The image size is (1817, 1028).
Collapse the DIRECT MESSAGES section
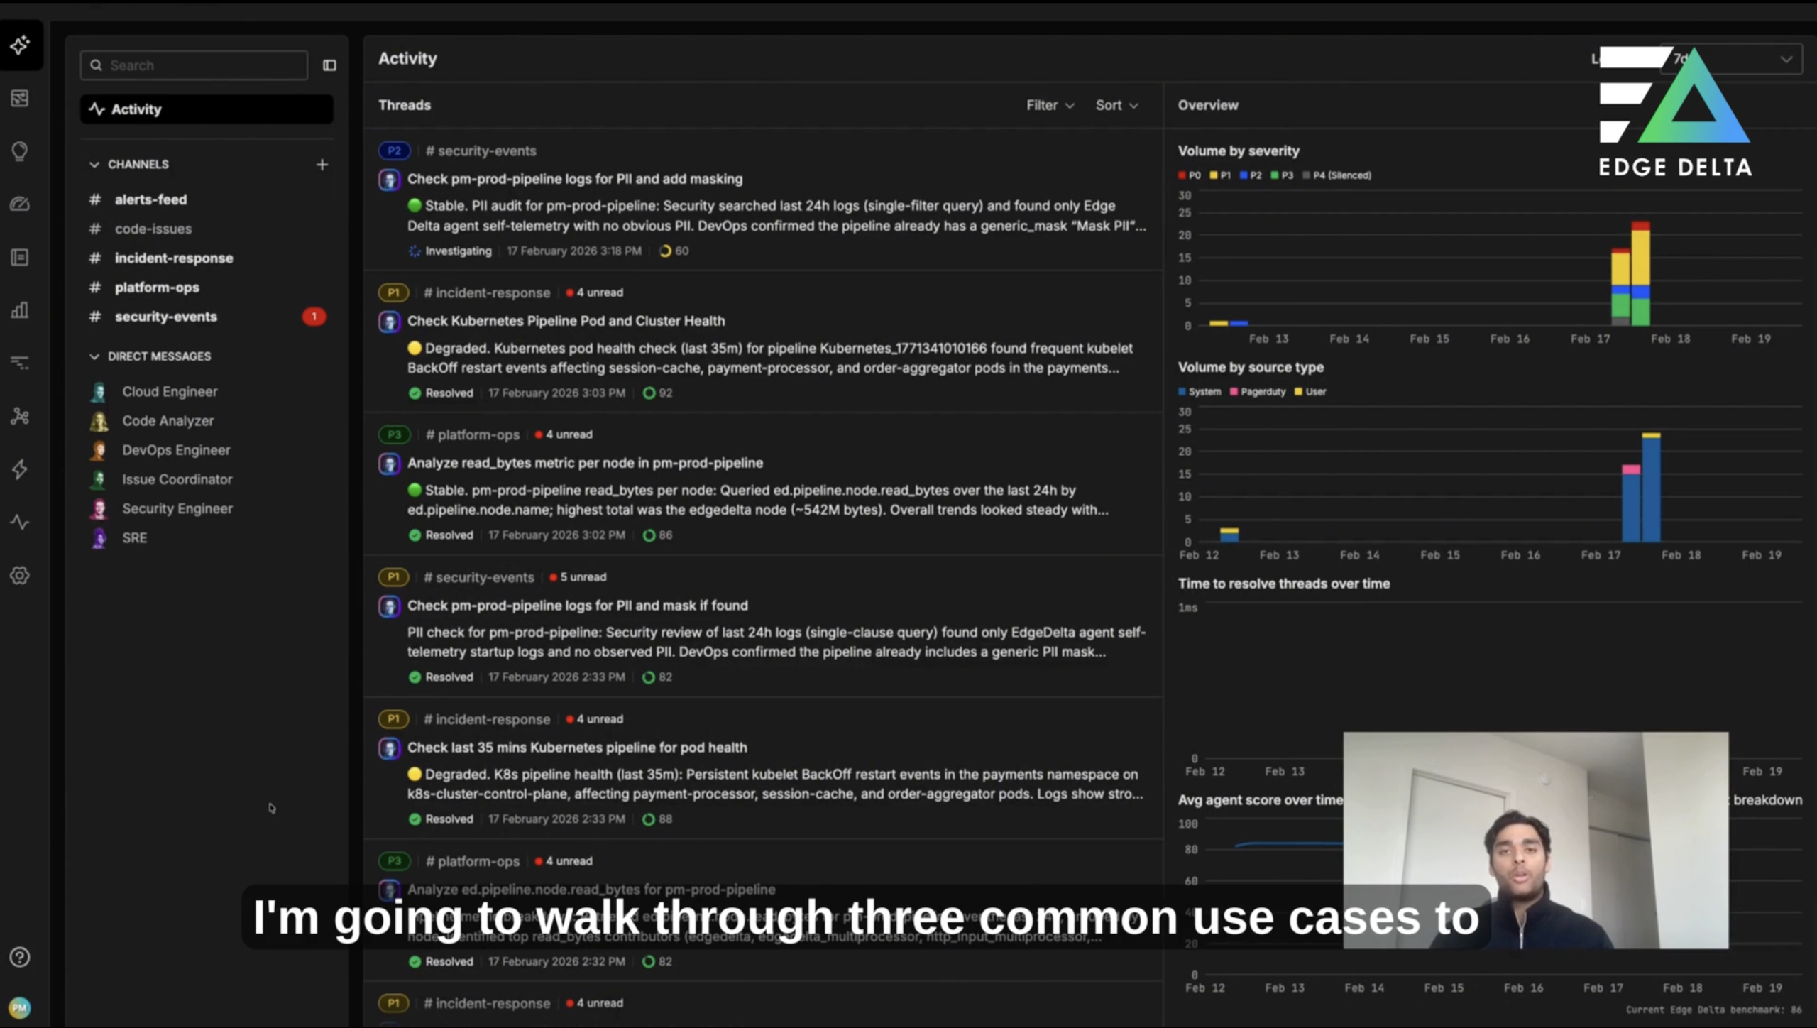pos(94,356)
